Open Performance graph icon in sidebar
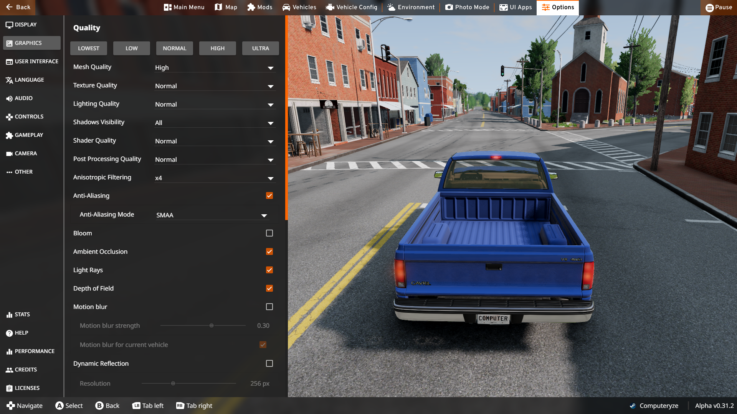 click(9, 352)
